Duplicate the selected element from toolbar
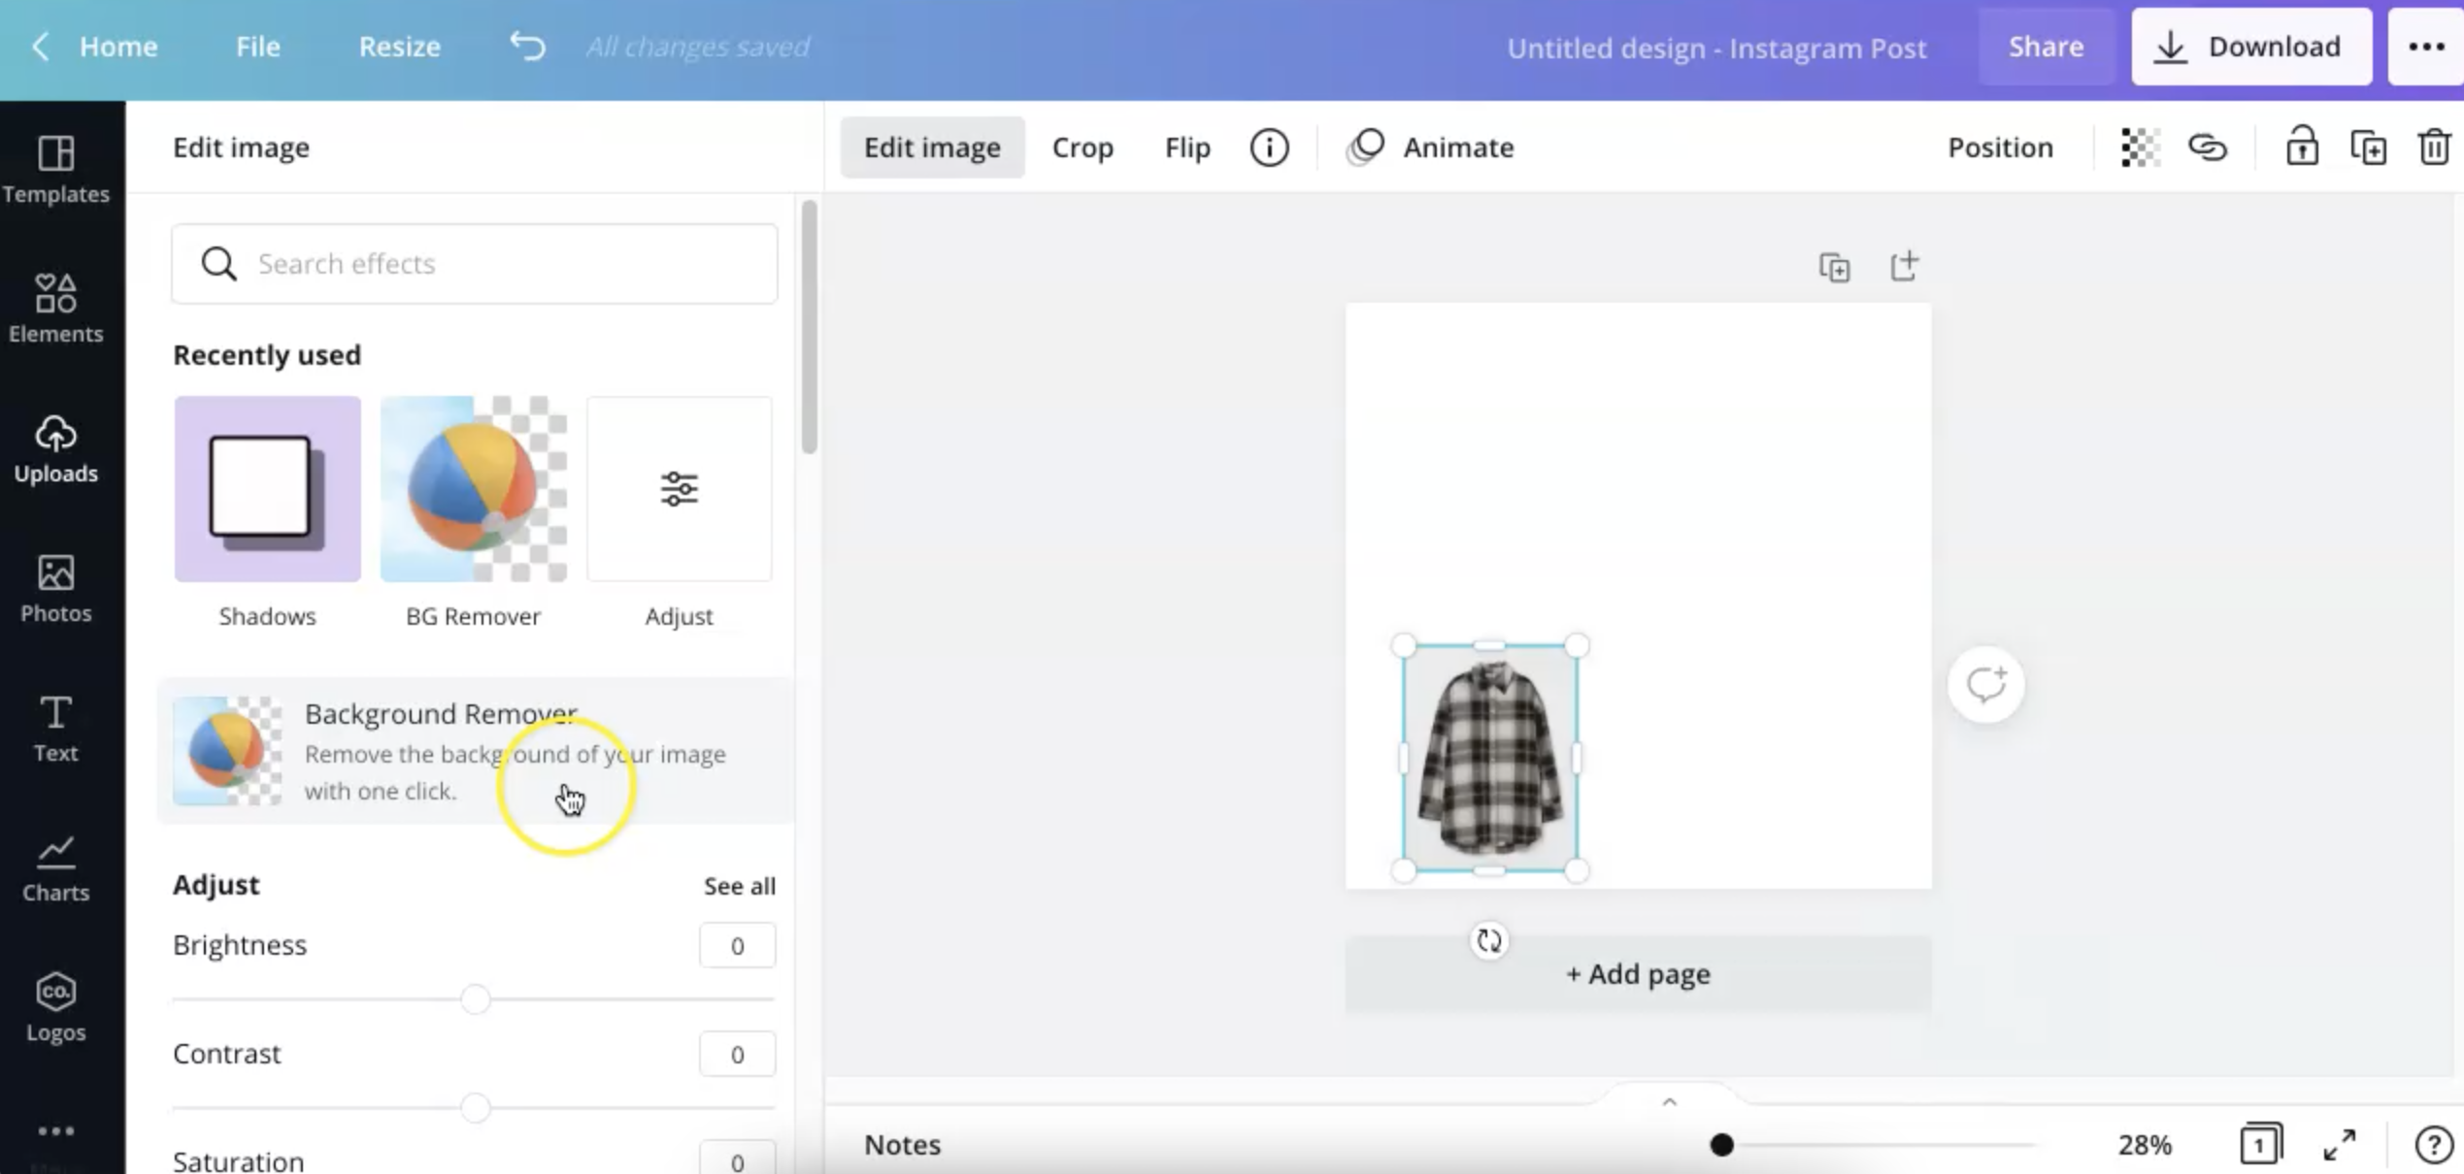 tap(2368, 147)
